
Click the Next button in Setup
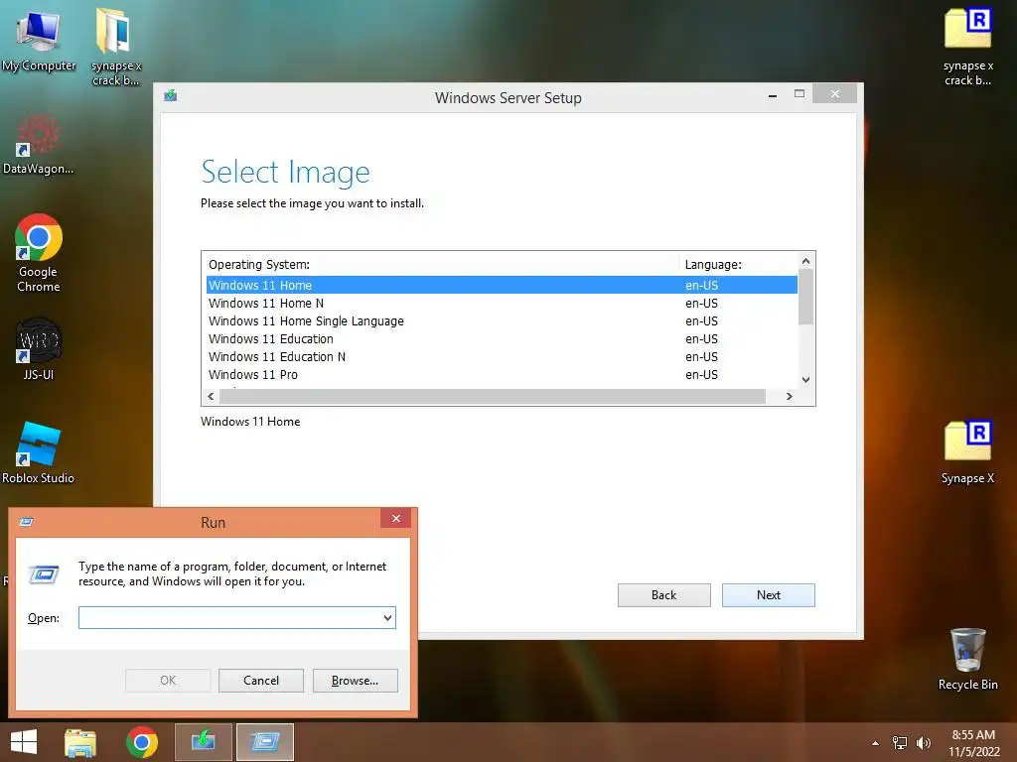tap(769, 595)
